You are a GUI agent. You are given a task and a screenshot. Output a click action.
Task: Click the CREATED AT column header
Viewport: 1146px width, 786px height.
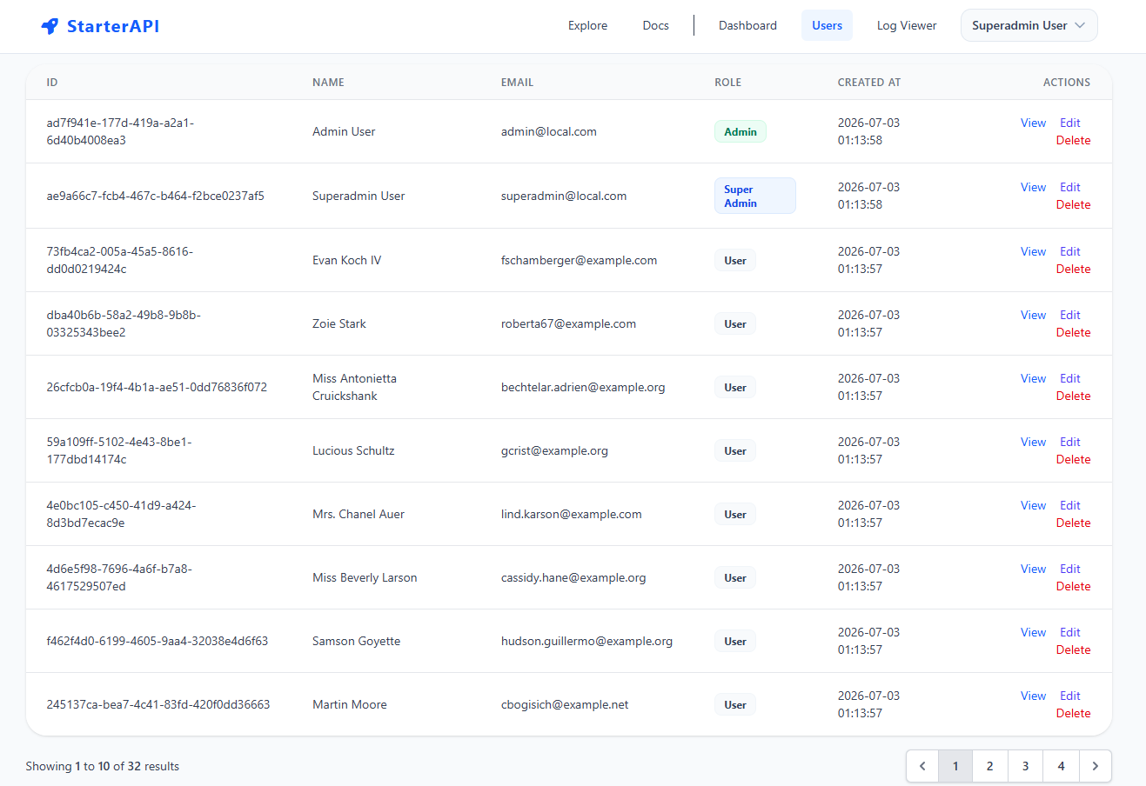(869, 83)
